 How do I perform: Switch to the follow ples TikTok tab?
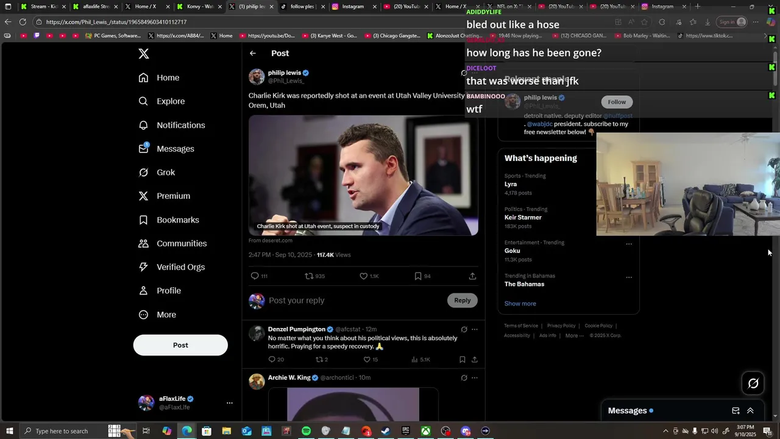302,7
